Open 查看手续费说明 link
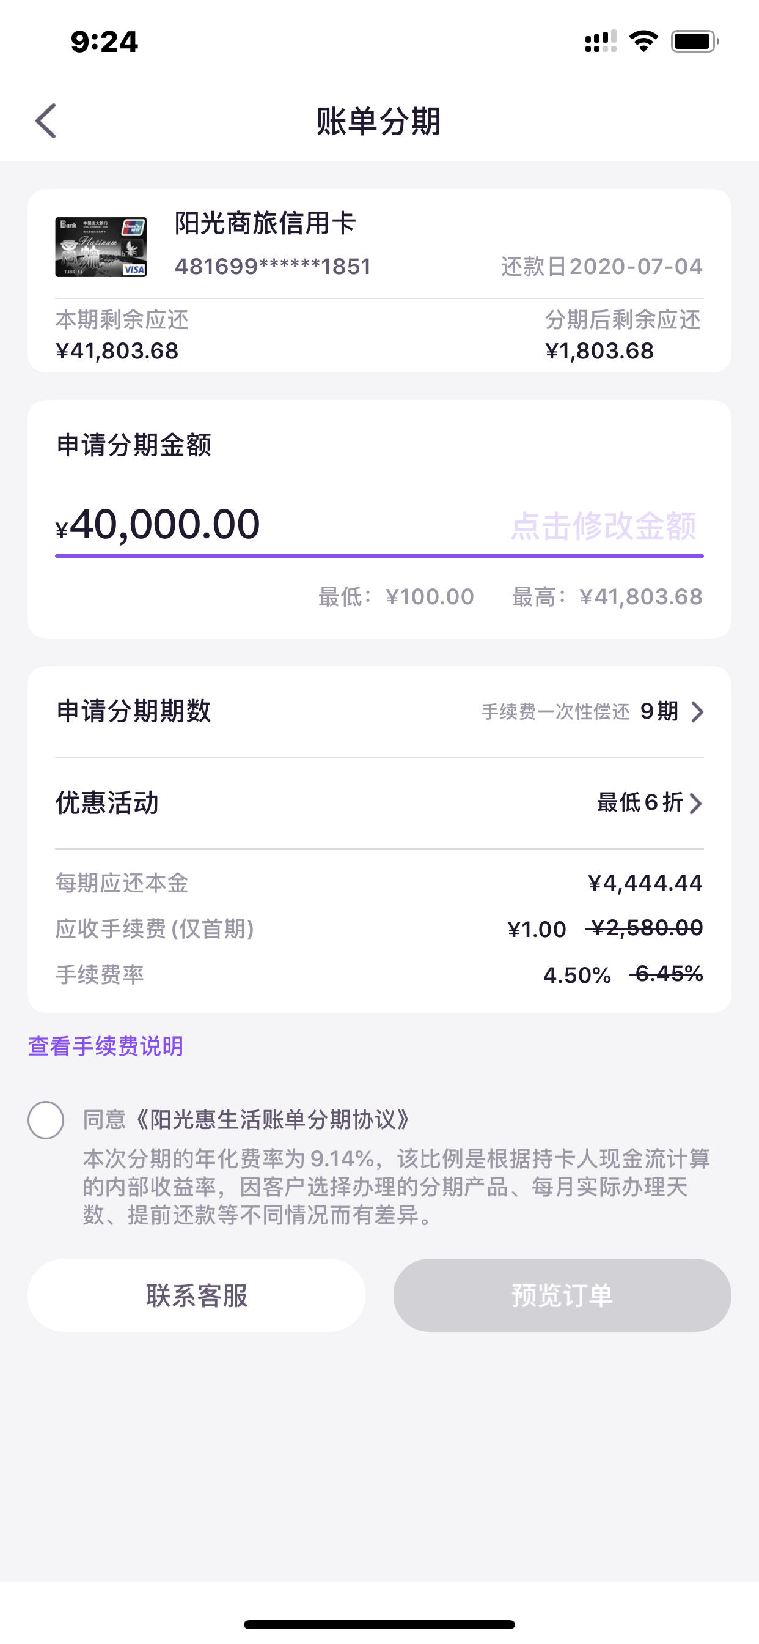 click(x=106, y=1046)
